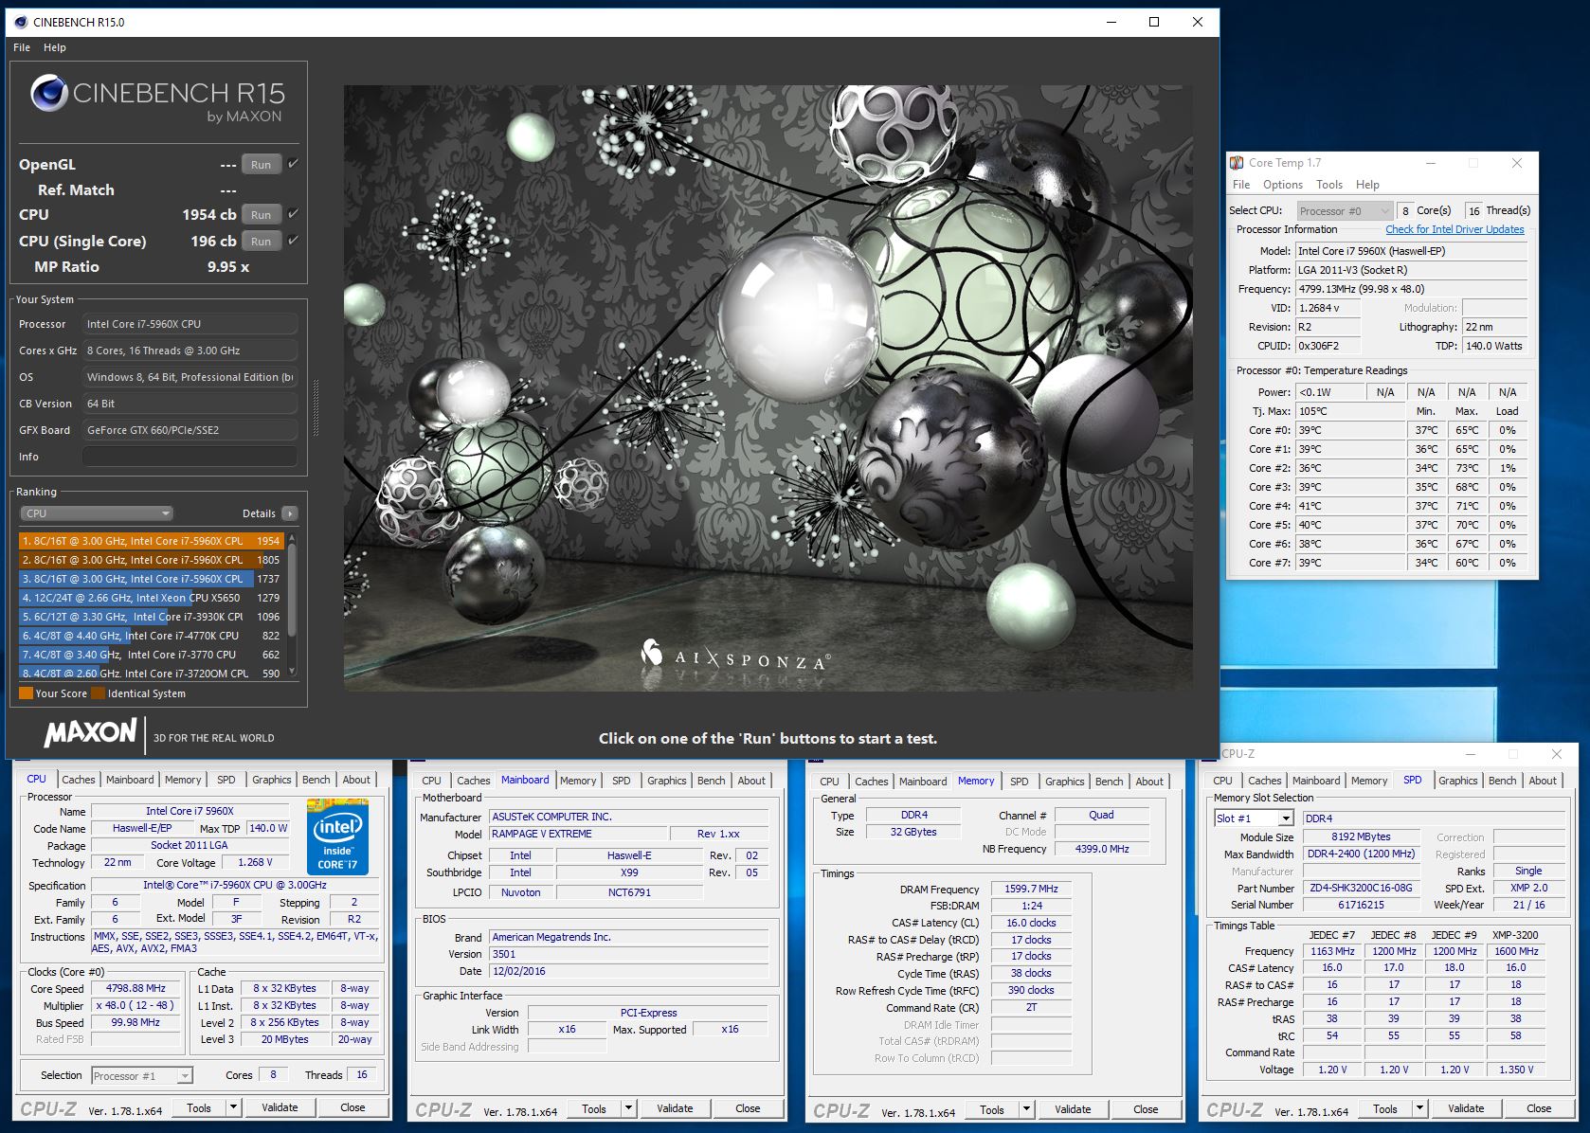Click the Core Temp Frequency 4799.13MHz value
Screen dimensions: 1590x1133
click(x=1412, y=289)
